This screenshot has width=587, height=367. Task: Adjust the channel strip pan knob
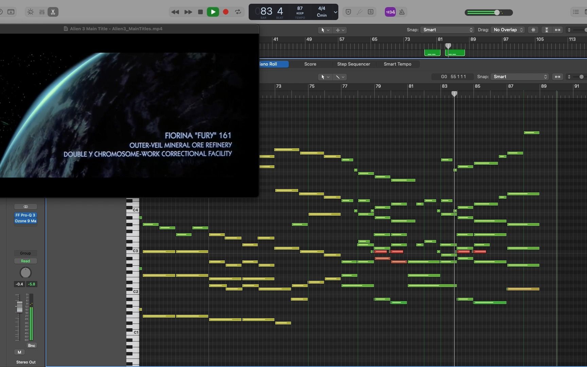click(25, 273)
